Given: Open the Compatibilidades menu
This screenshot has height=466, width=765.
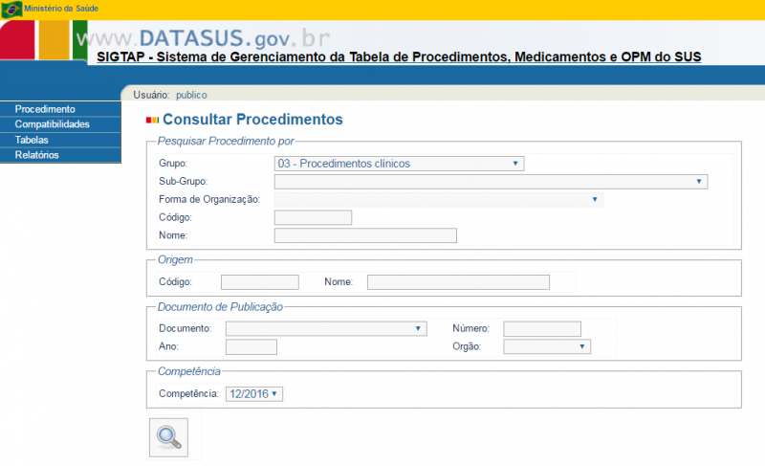Looking at the screenshot, I should click(x=60, y=124).
